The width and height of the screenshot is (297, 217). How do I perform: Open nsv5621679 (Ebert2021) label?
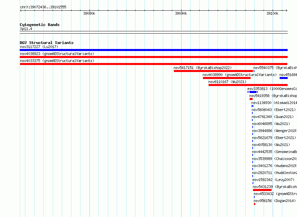pos(274,138)
